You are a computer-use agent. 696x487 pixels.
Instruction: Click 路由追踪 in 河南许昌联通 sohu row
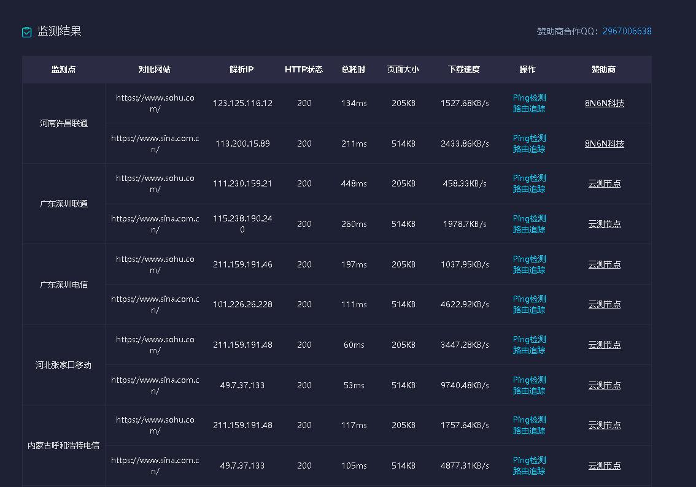click(x=529, y=109)
